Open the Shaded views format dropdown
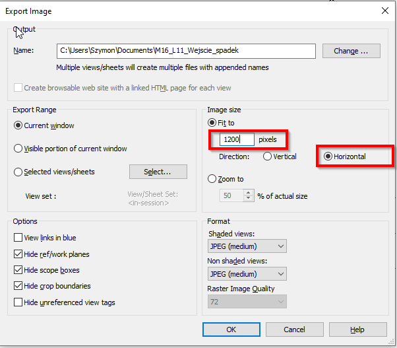This screenshot has width=397, height=348. (247, 246)
